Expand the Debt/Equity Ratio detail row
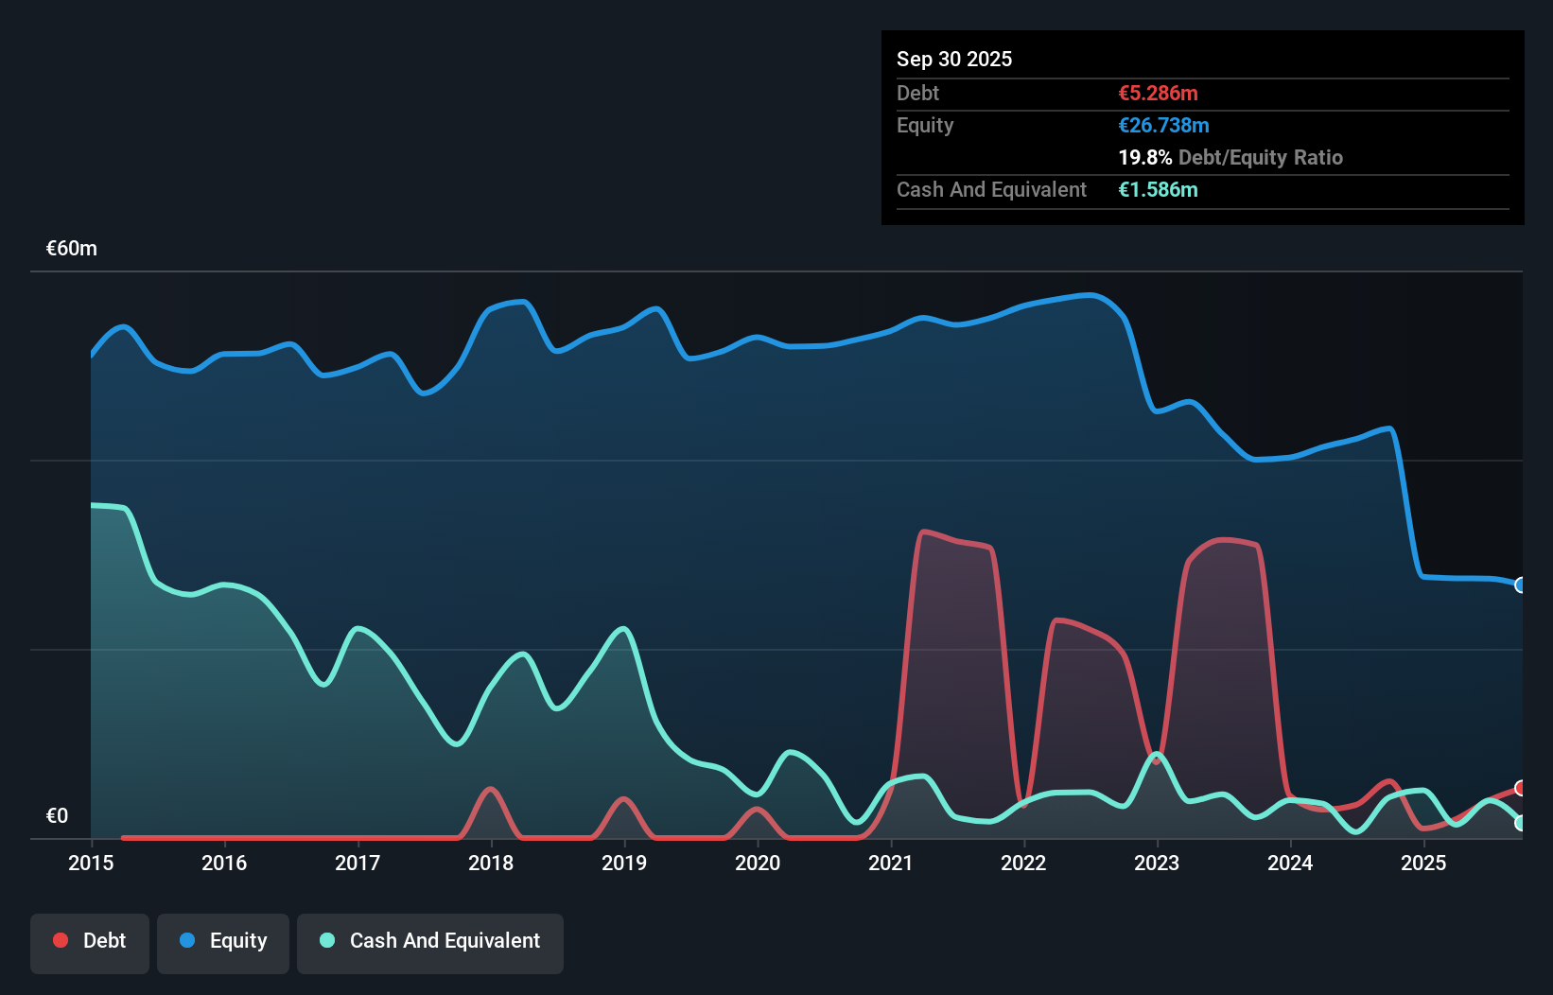Image resolution: width=1553 pixels, height=995 pixels. tap(1230, 157)
